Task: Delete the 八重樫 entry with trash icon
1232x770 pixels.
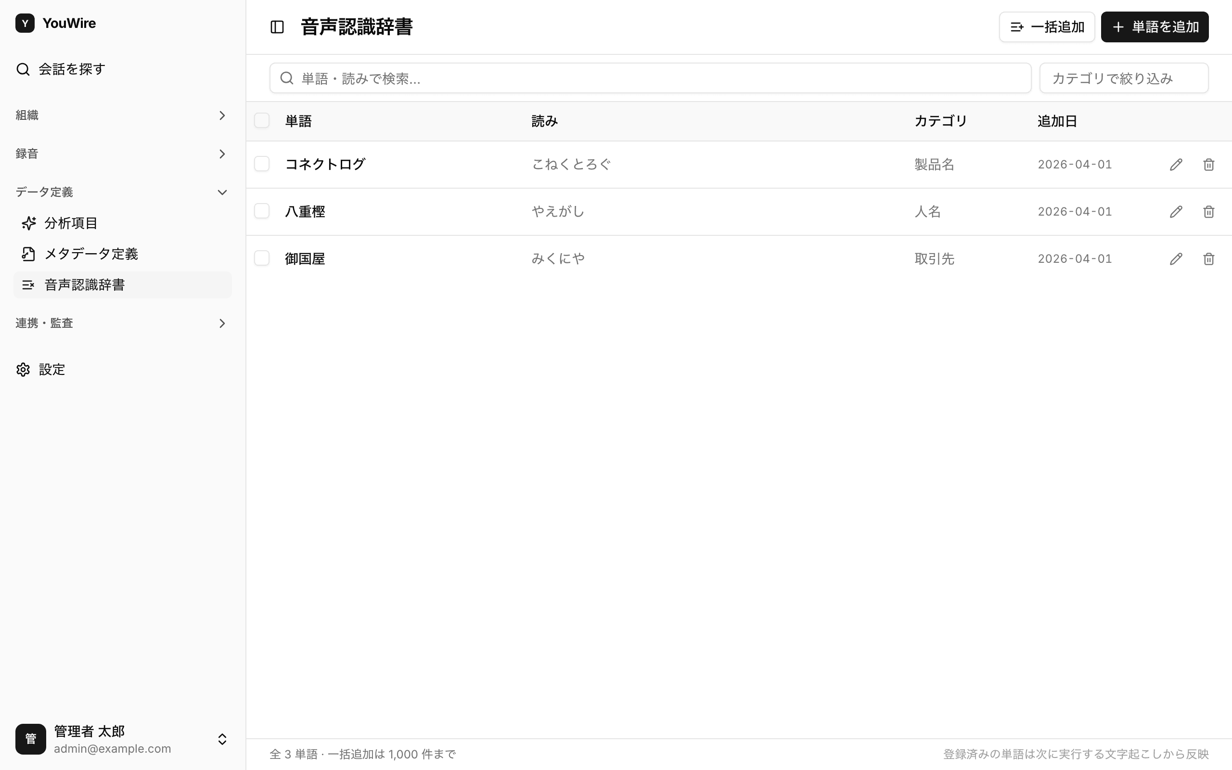Action: 1208,211
